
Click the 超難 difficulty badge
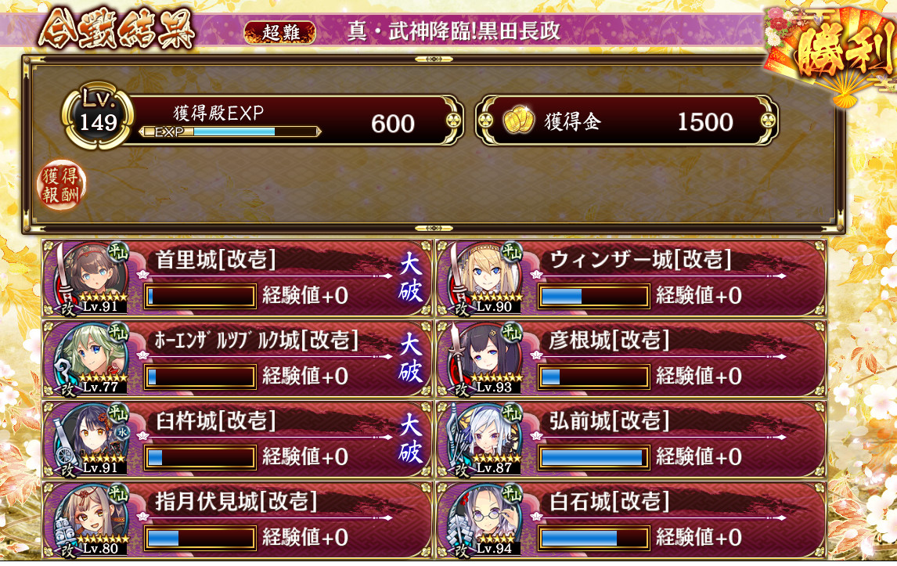(279, 32)
